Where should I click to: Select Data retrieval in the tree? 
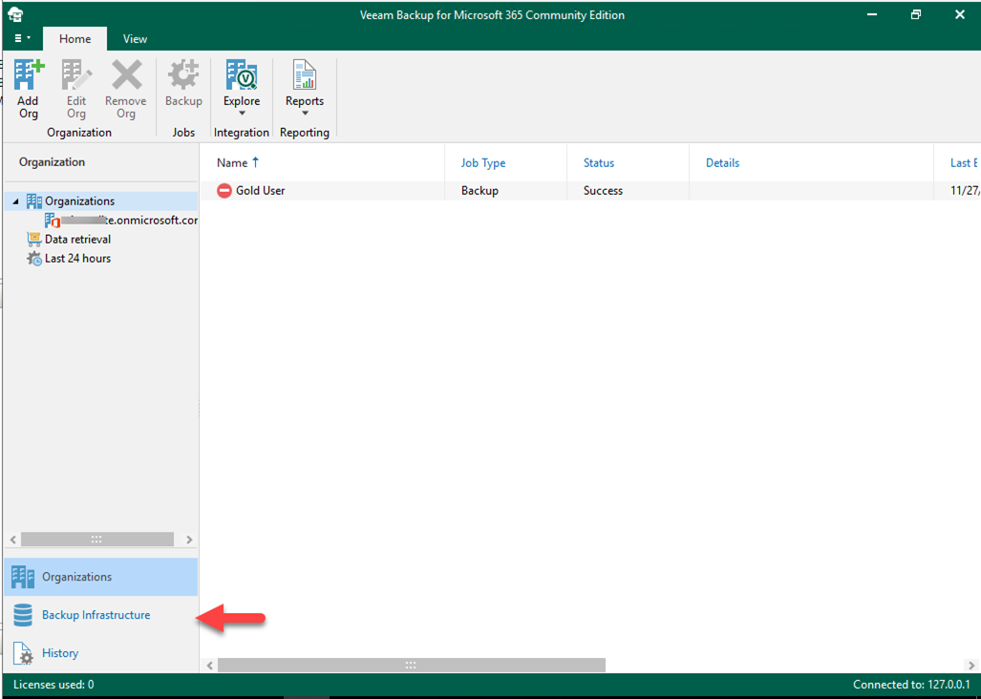[x=77, y=240]
